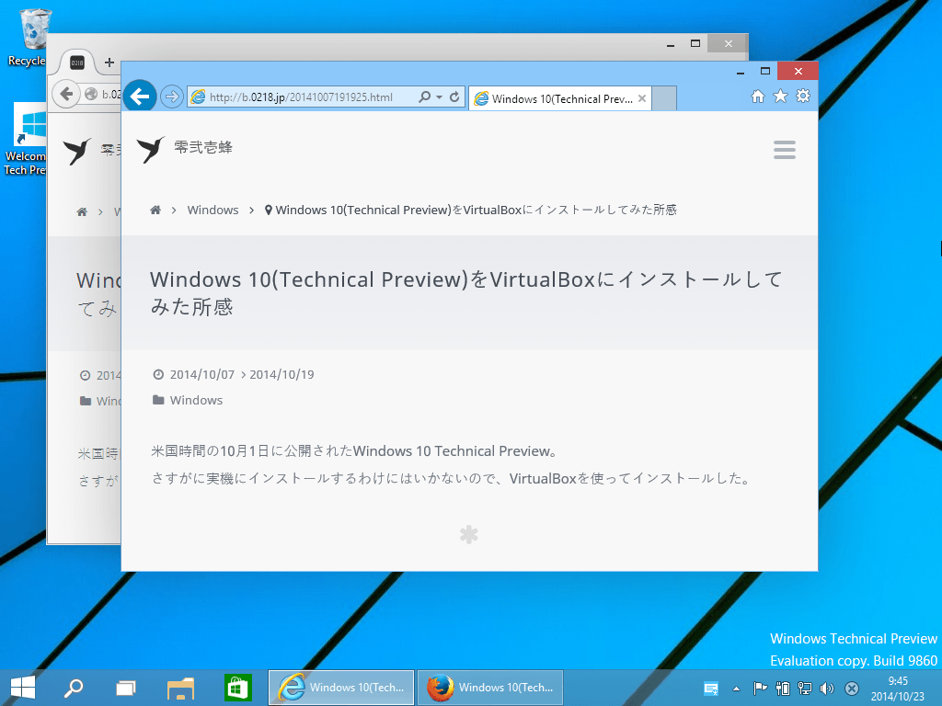Maximize the Firefox window

695,43
